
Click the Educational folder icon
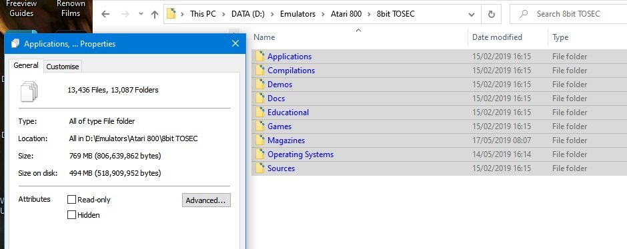260,112
